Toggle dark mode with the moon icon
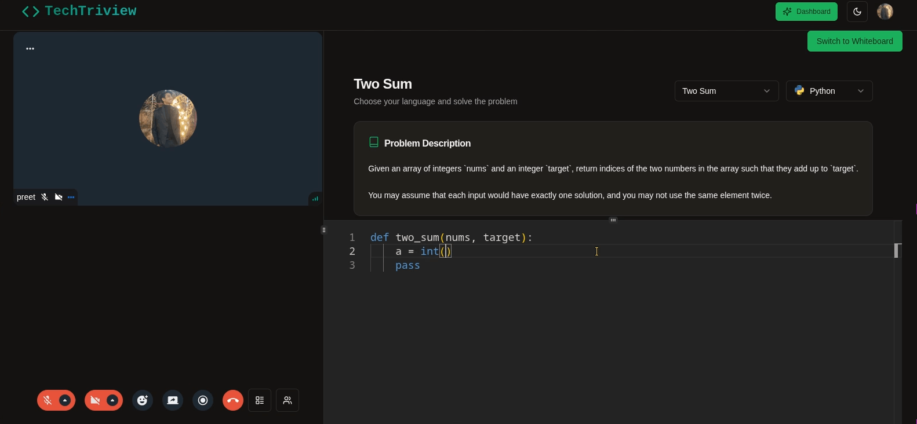Viewport: 917px width, 424px height. tap(857, 12)
